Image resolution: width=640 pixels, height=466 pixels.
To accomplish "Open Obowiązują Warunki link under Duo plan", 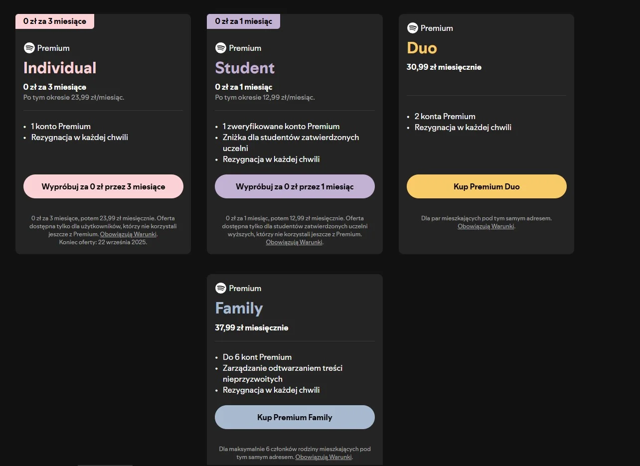I will pos(486,226).
